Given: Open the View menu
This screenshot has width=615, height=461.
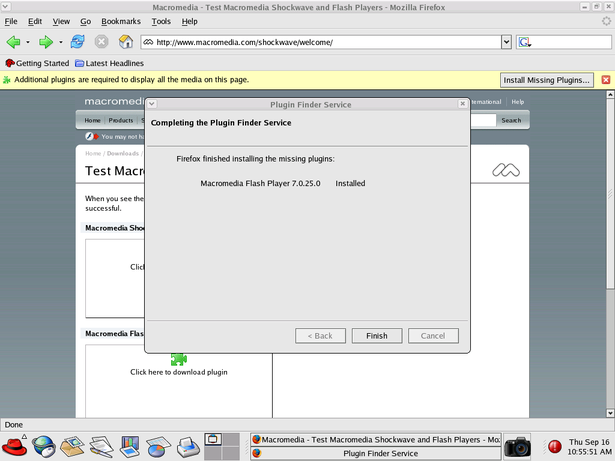Looking at the screenshot, I should [x=61, y=21].
